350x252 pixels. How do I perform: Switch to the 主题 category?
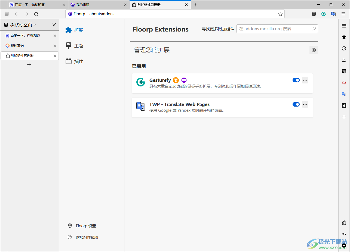[x=78, y=46]
